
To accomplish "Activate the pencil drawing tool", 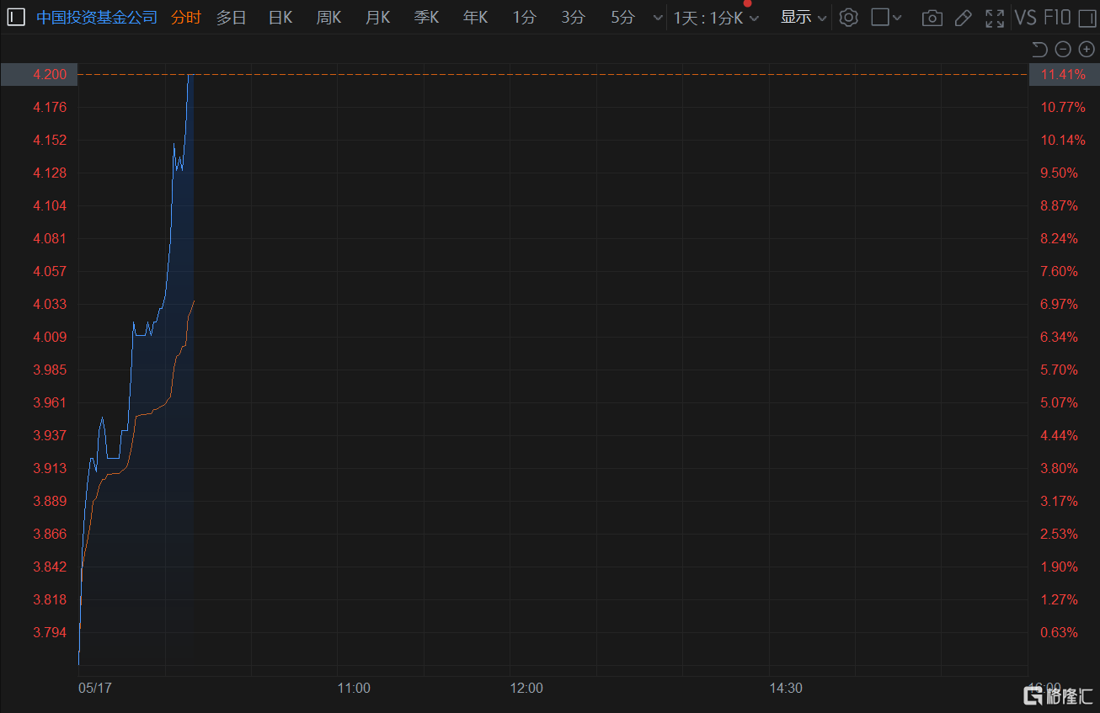I will coord(964,18).
